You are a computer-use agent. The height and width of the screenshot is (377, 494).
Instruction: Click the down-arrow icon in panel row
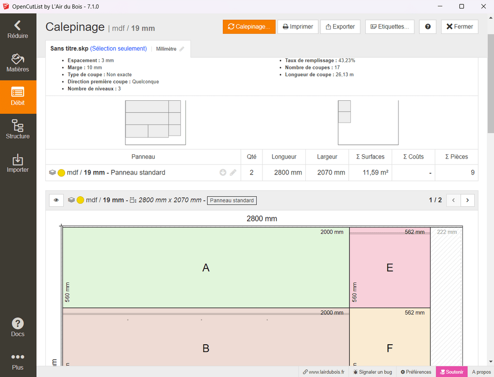pos(223,173)
